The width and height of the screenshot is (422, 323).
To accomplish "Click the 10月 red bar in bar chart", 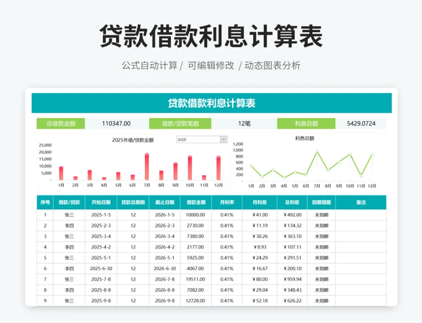I will coord(190,168).
